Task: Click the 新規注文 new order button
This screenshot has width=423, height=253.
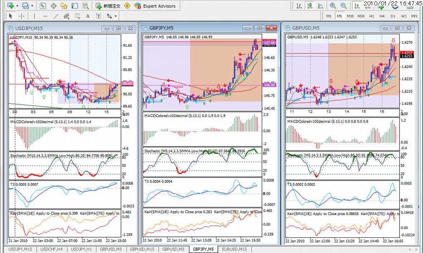Action: (x=108, y=5)
